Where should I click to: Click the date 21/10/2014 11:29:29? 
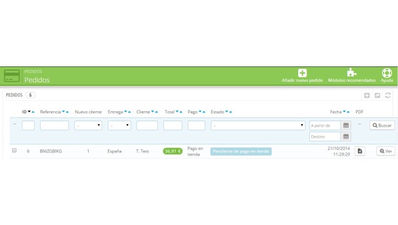(339, 151)
